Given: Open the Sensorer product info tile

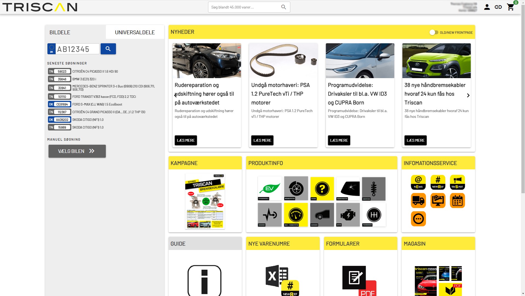Looking at the screenshot, I should click(270, 215).
